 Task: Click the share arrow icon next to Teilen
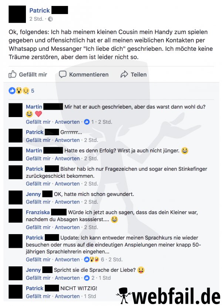[x=124, y=74]
